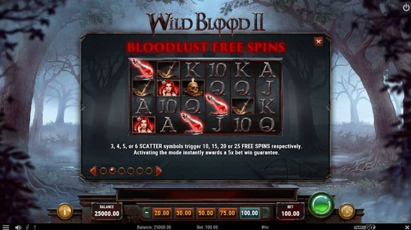
Task: Click the power icon at top right
Action: pos(406,7)
